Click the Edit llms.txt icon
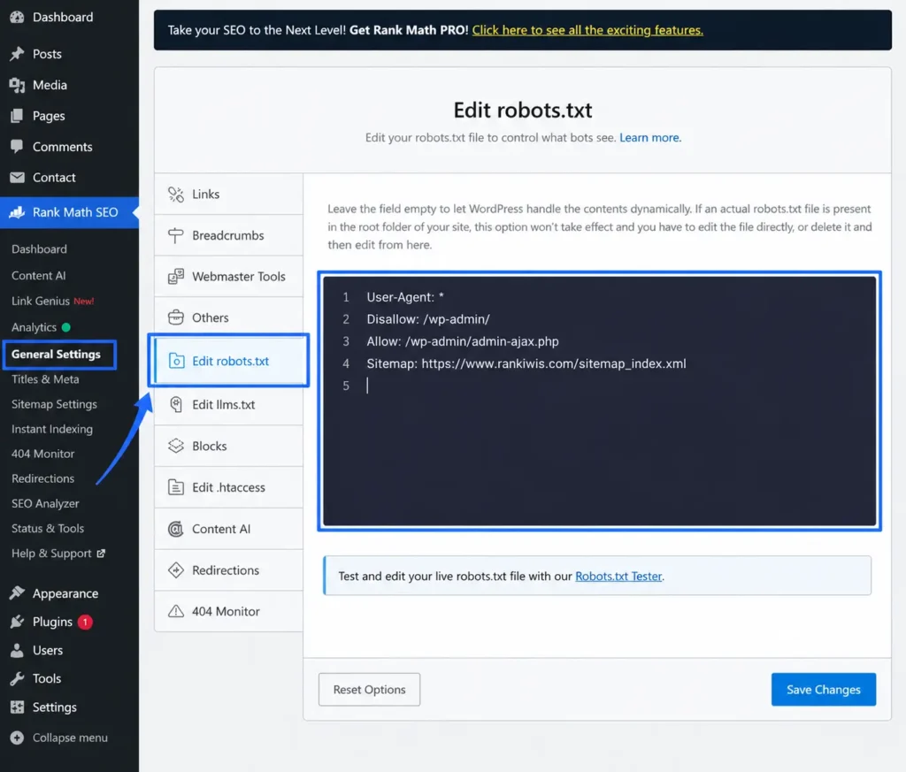 point(176,405)
